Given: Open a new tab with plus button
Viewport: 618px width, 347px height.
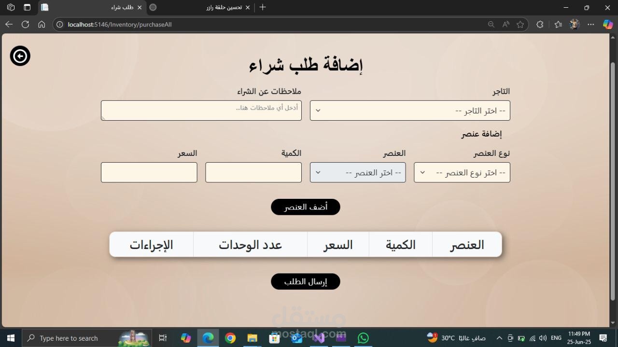Looking at the screenshot, I should pyautogui.click(x=263, y=7).
